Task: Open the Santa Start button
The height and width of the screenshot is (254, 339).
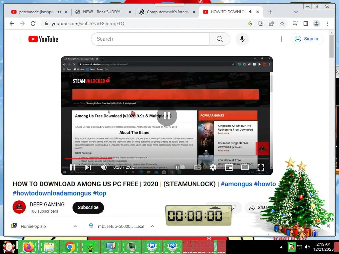Action: tap(9, 247)
